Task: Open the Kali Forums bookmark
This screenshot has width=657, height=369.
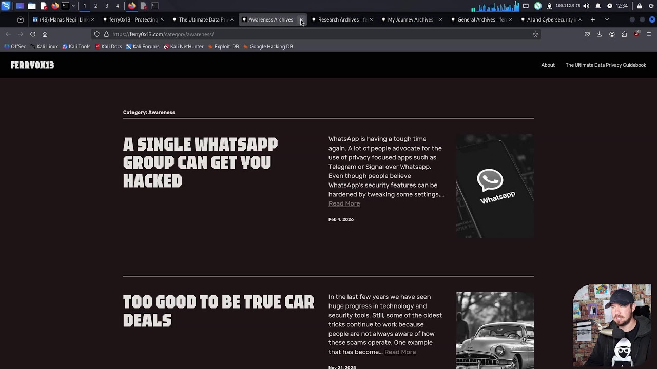Action: (143, 46)
